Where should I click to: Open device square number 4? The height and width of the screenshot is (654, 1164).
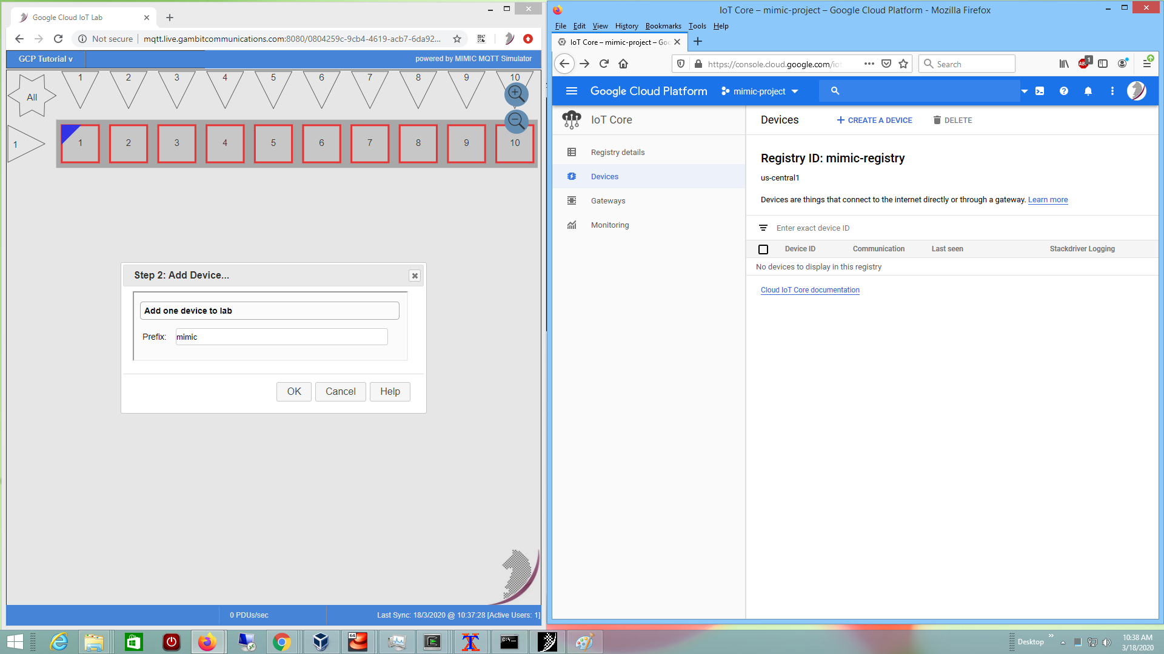point(225,144)
